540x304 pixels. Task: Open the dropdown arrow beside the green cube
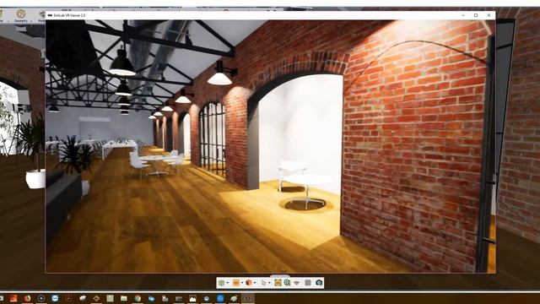pyautogui.click(x=228, y=283)
